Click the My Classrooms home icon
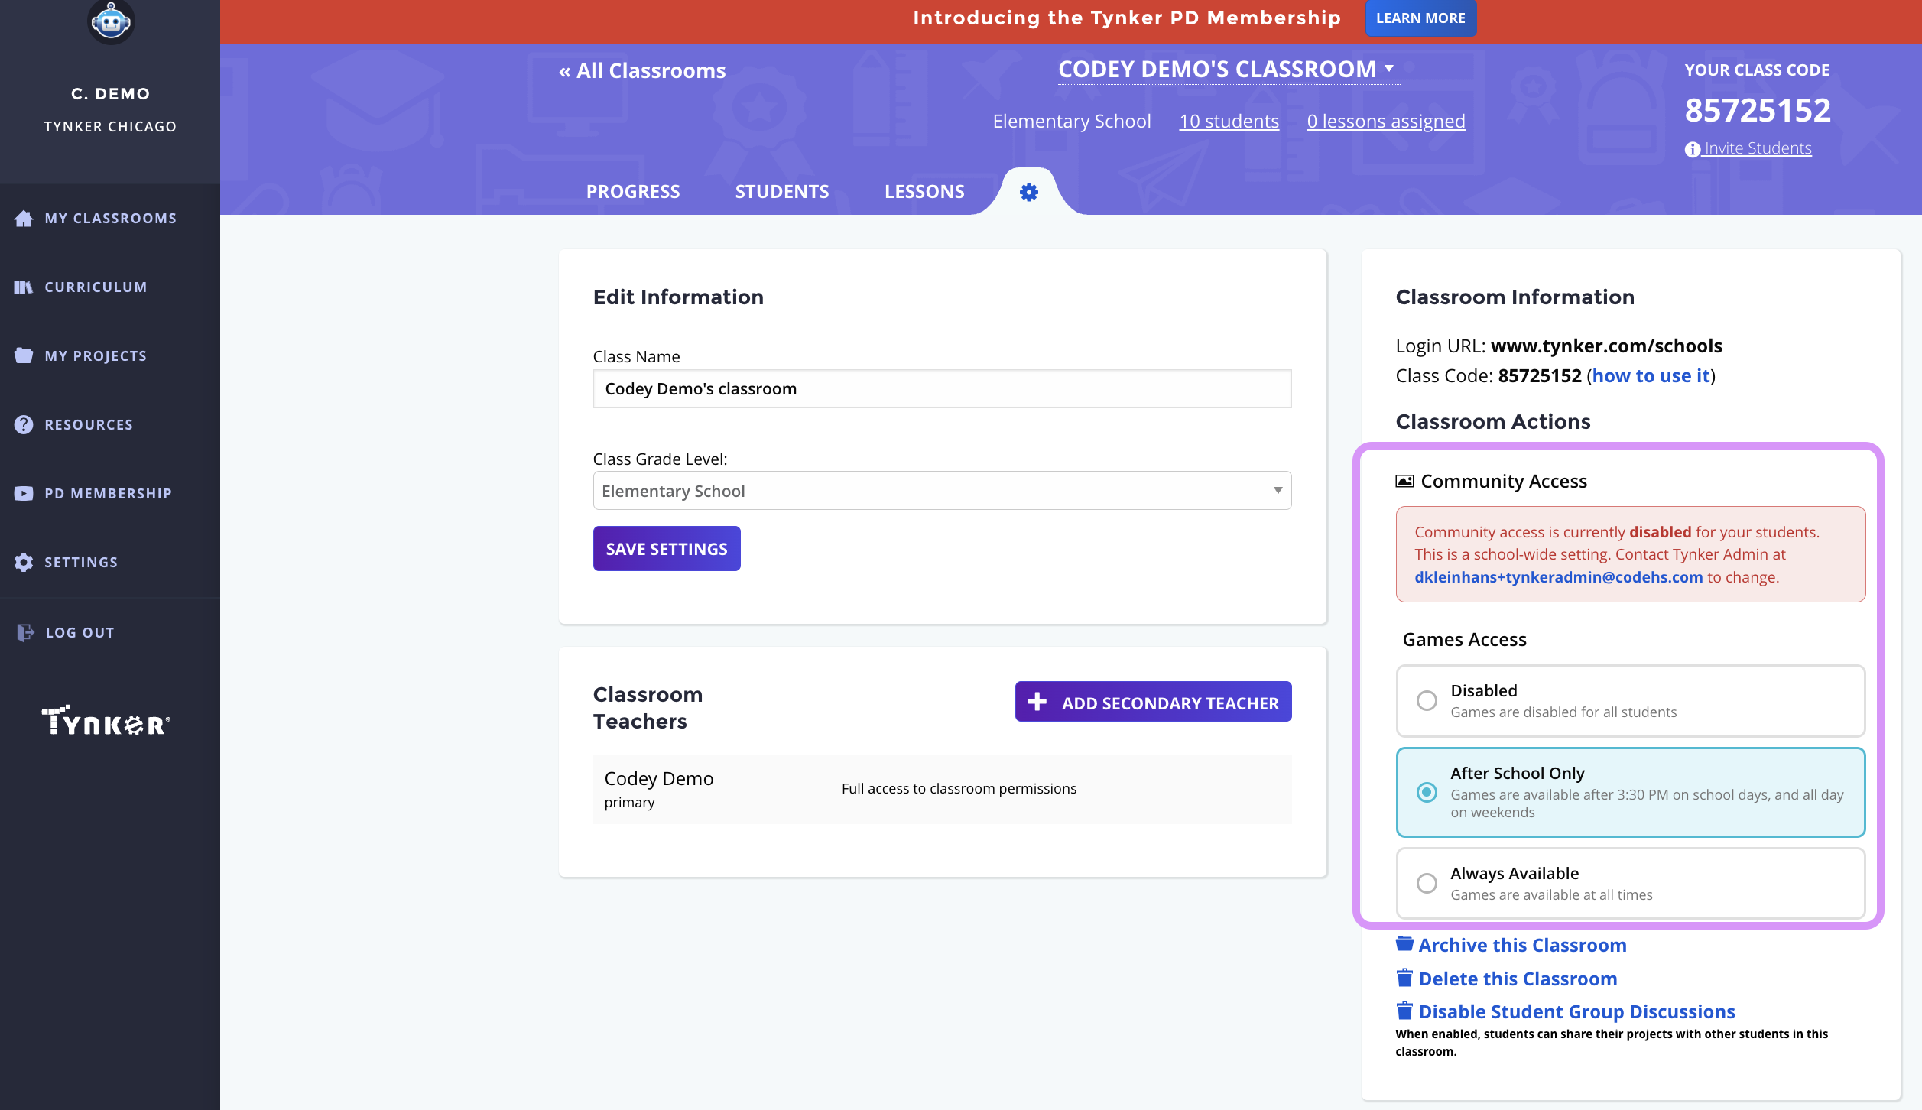The height and width of the screenshot is (1110, 1922). click(x=24, y=219)
